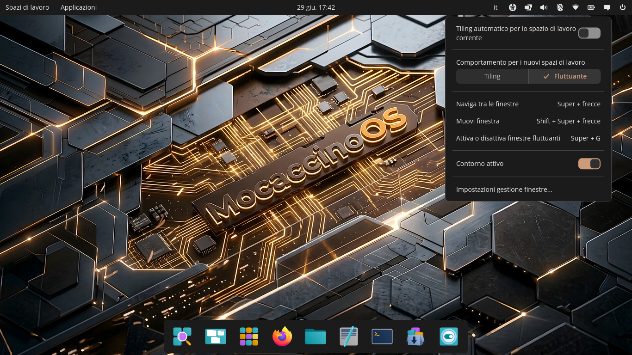Open the workspaces overview dock icon

216,337
